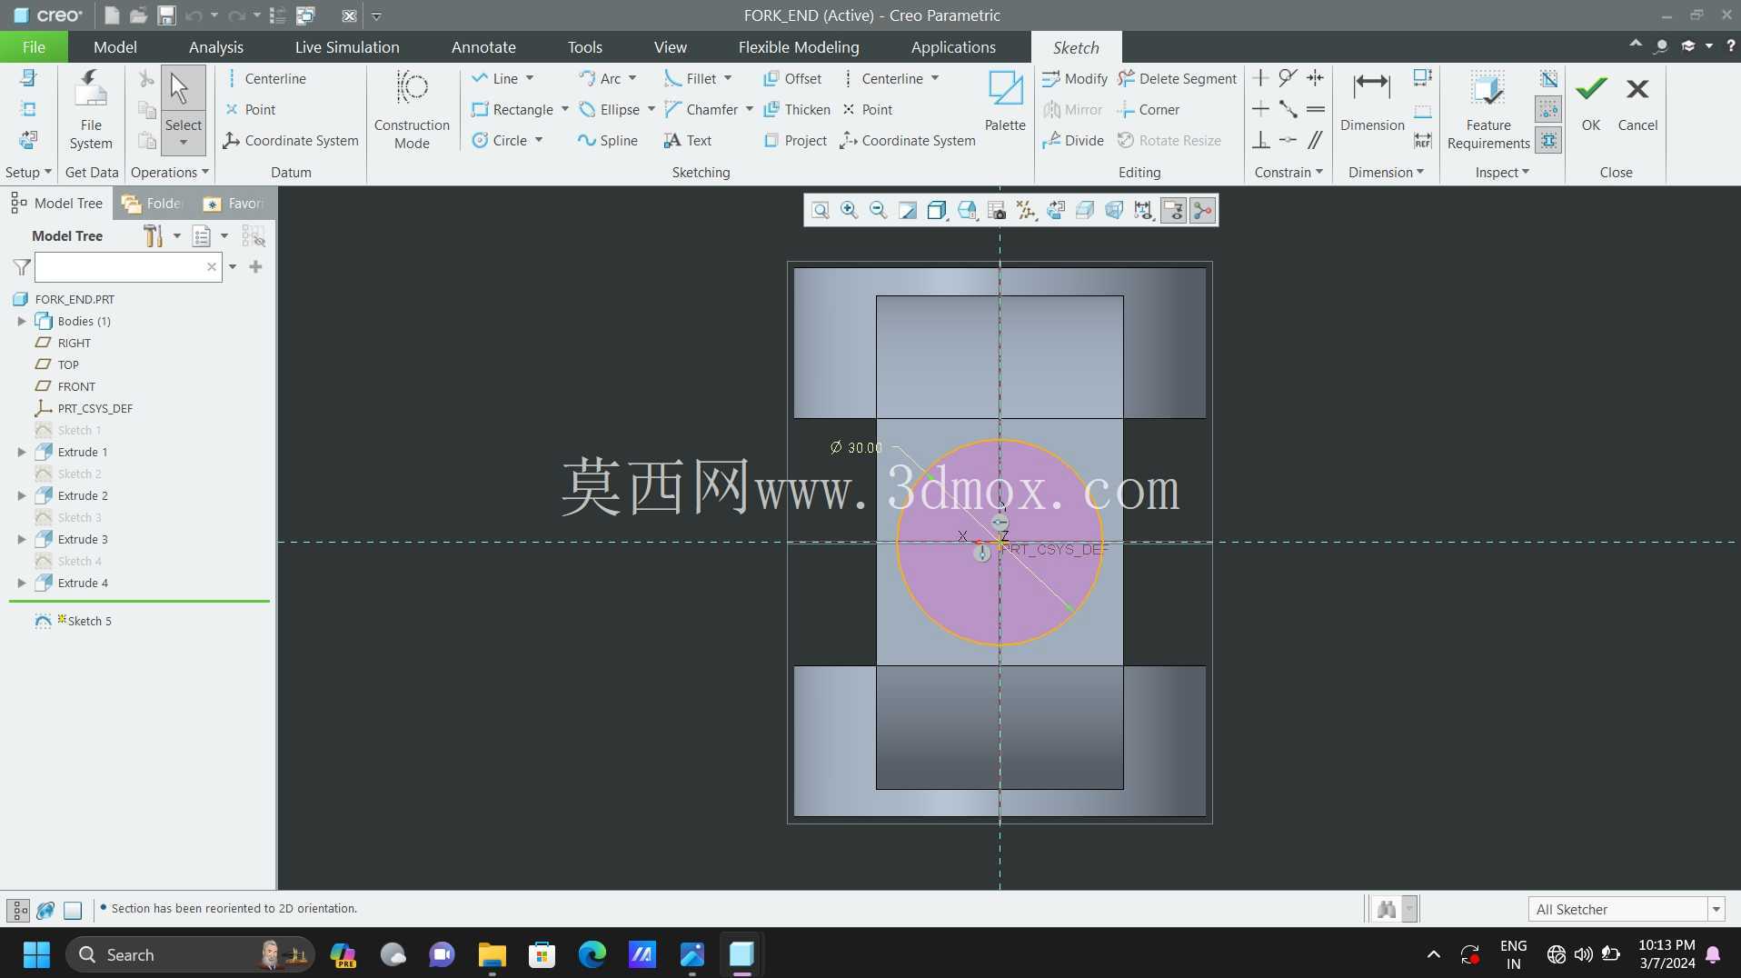Select the Tangent constraint icon
1741x978 pixels.
pos(1288,78)
